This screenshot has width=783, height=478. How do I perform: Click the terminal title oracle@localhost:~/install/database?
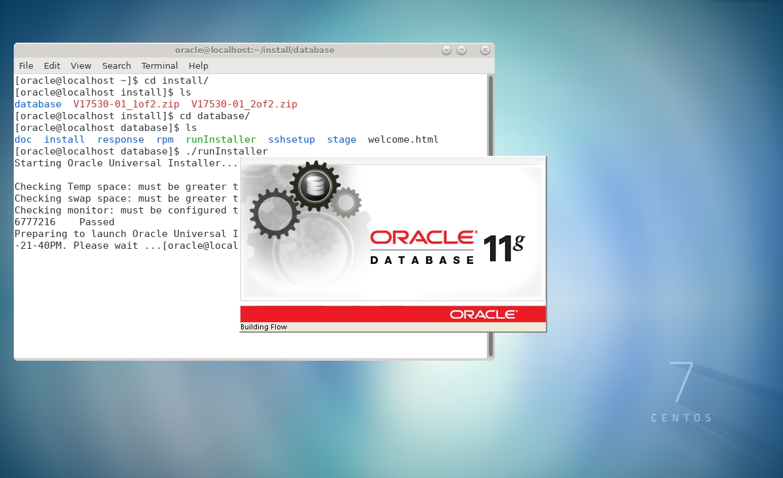click(255, 50)
